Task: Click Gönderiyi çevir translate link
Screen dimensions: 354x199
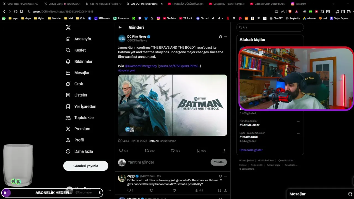Action: tap(127, 70)
